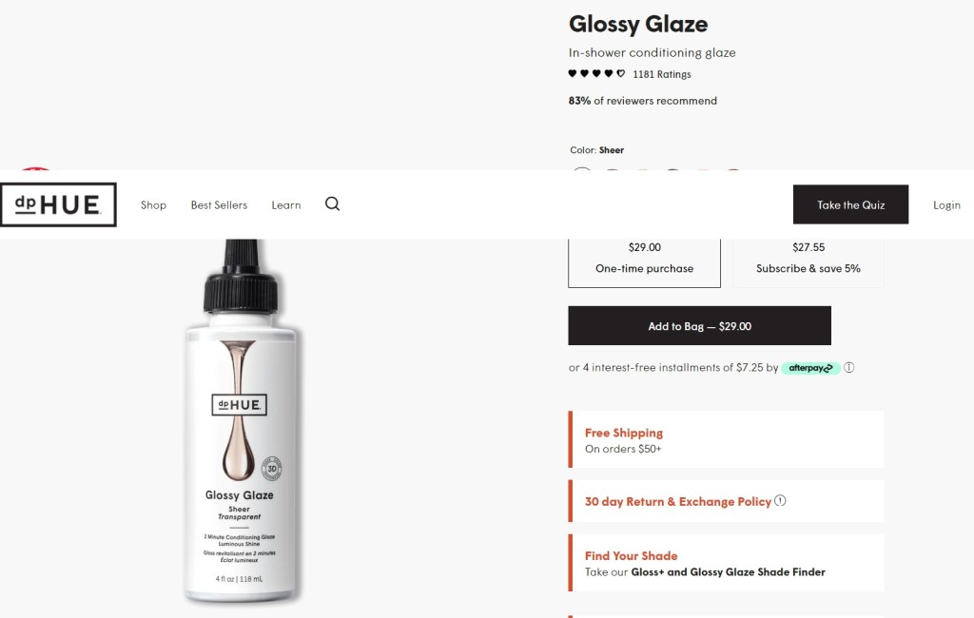Open the 30 day Return & Exchange Policy
This screenshot has height=618, width=974.
[677, 501]
